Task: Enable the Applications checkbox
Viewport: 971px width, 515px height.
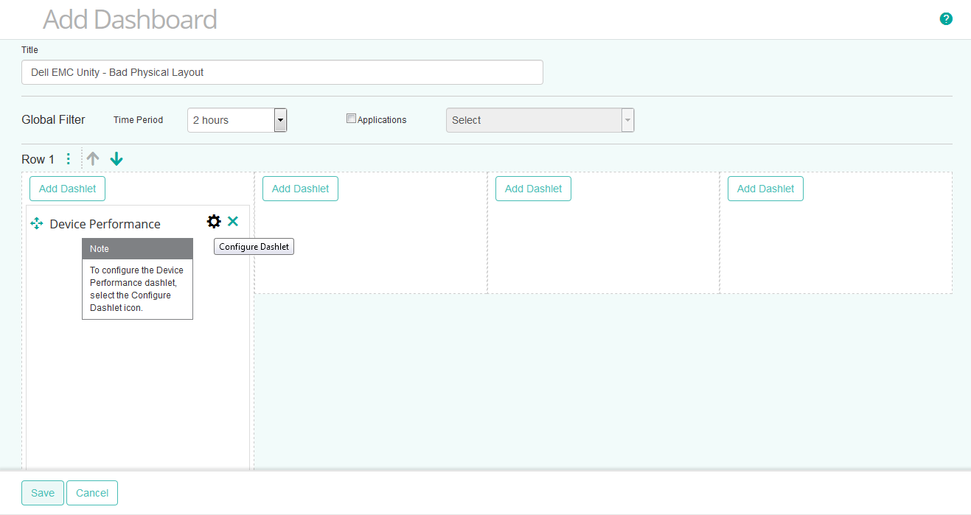Action: (351, 118)
